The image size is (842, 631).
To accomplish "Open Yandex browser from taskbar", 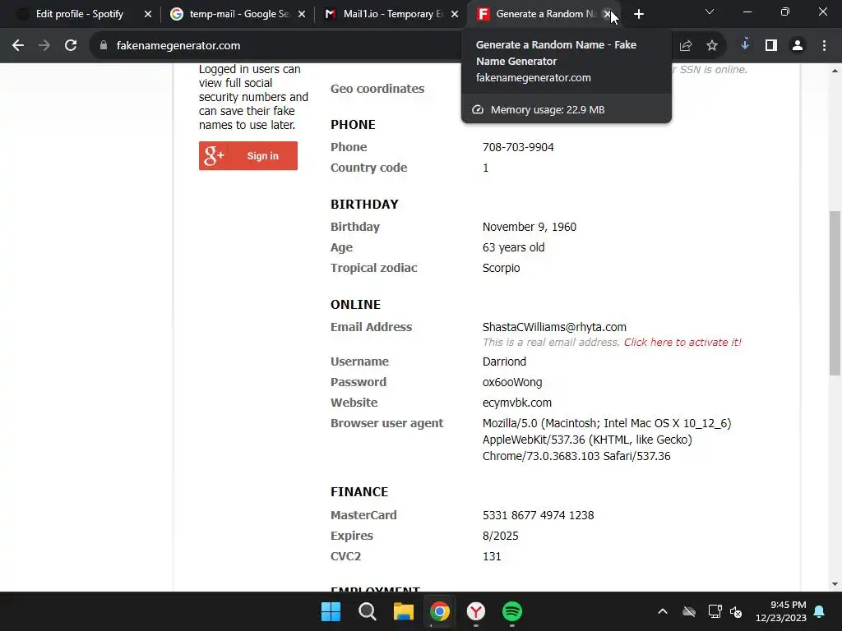I will coord(476,611).
